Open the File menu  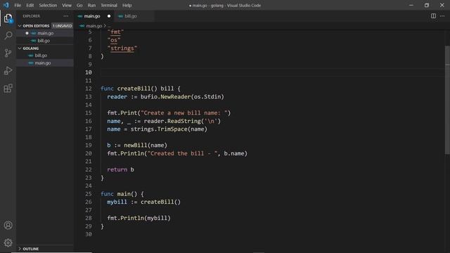pos(18,5)
